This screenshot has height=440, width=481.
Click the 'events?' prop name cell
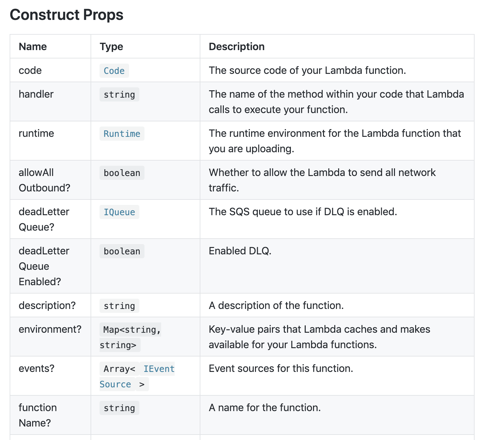tap(50, 376)
